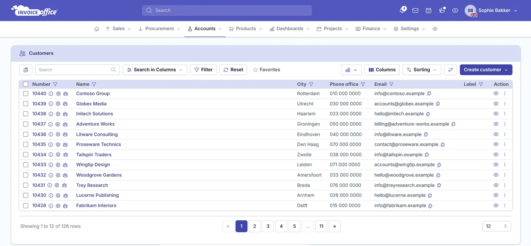531x246 pixels.
Task: Copy email info@contoso.example
Action: [x=429, y=93]
